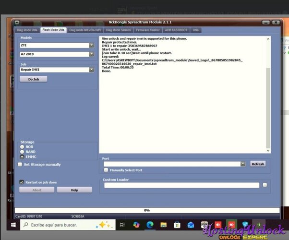Expand the A7 2019 model dropdown

pyautogui.click(x=92, y=54)
